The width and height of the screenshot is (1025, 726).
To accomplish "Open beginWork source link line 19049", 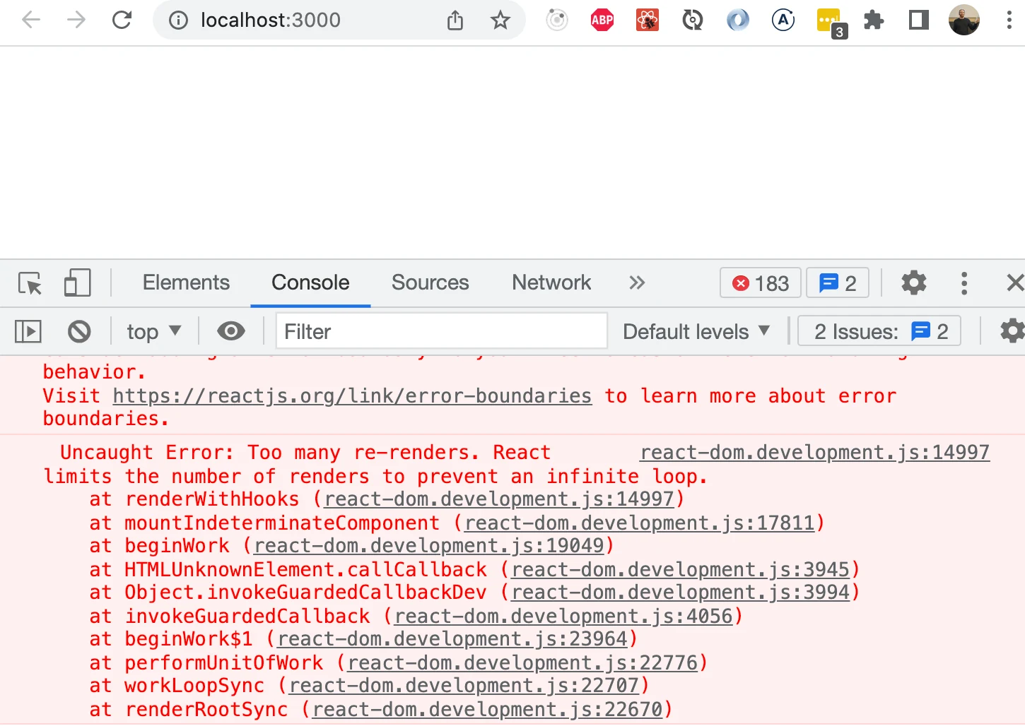I will (429, 545).
